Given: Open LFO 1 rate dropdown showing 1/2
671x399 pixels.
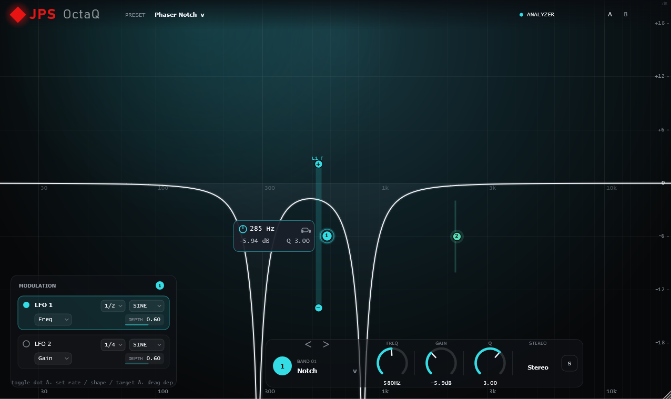Looking at the screenshot, I should click(113, 306).
